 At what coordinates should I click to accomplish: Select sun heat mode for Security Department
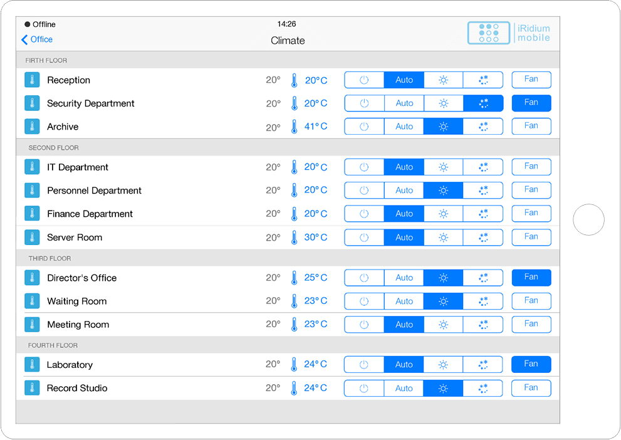(443, 103)
